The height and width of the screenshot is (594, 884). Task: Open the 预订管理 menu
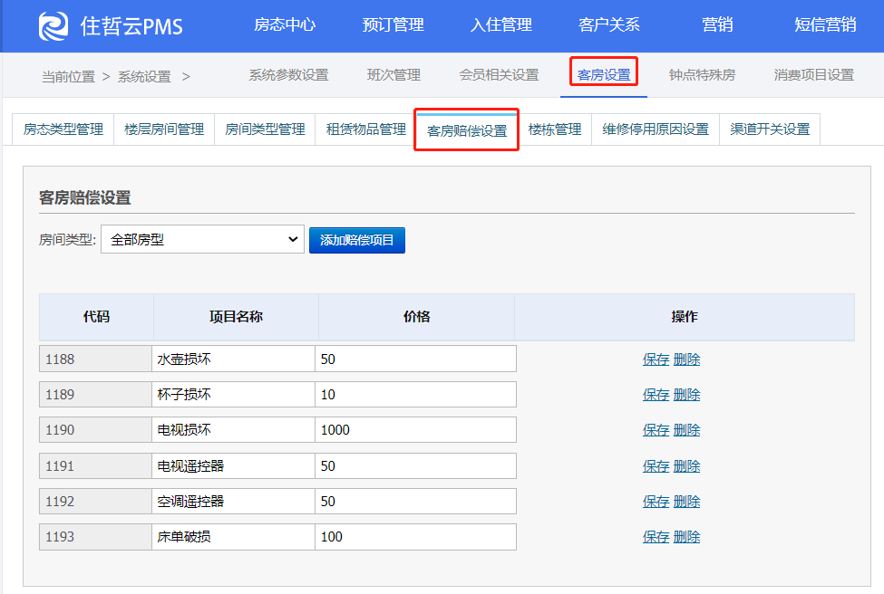pyautogui.click(x=393, y=24)
